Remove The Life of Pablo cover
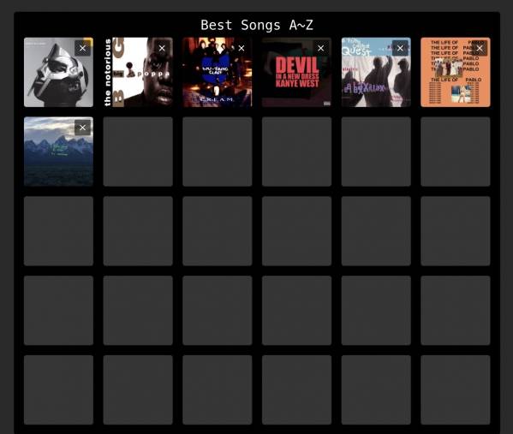The width and height of the screenshot is (513, 434). (x=480, y=49)
